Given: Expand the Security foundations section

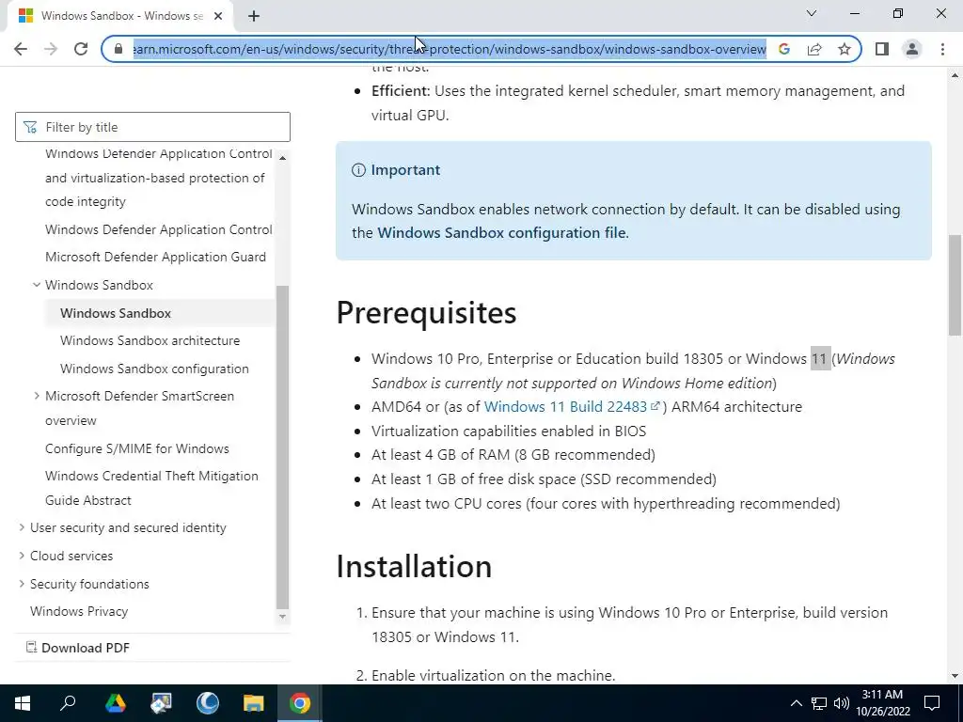Looking at the screenshot, I should (x=22, y=584).
